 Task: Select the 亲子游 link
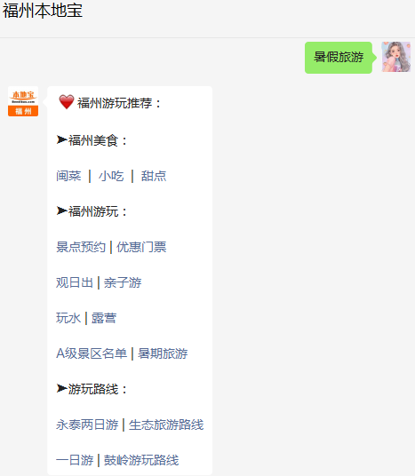tap(123, 282)
